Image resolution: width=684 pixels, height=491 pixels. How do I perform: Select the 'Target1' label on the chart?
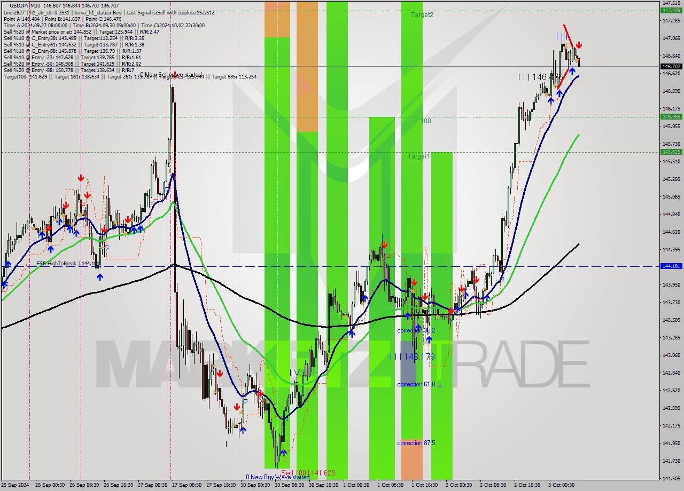(418, 156)
